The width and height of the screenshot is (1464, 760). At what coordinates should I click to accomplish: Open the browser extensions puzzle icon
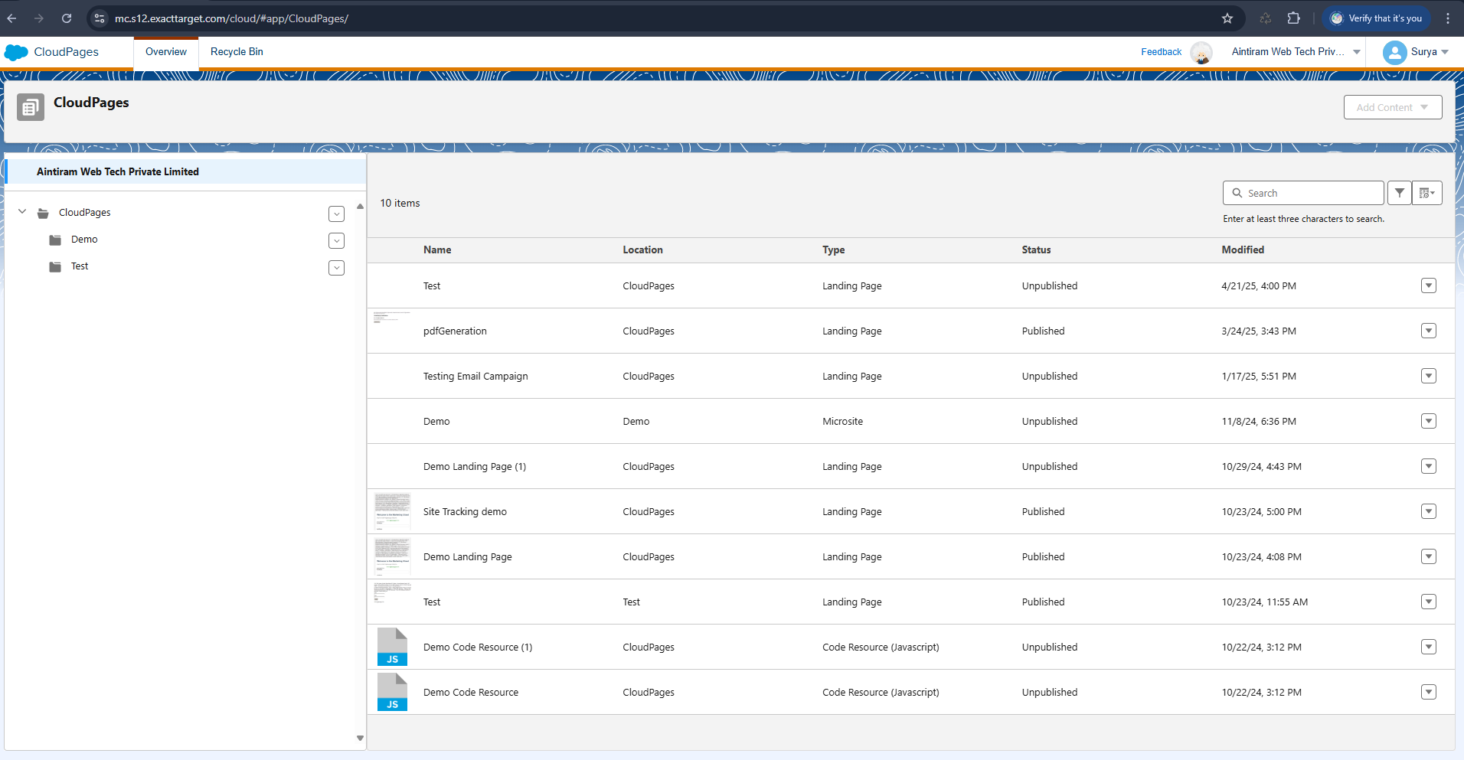point(1293,18)
